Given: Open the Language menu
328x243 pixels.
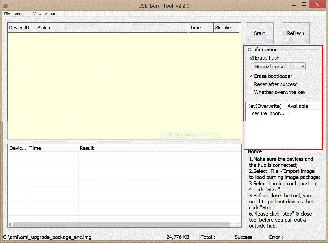Looking at the screenshot, I should 21,14.
